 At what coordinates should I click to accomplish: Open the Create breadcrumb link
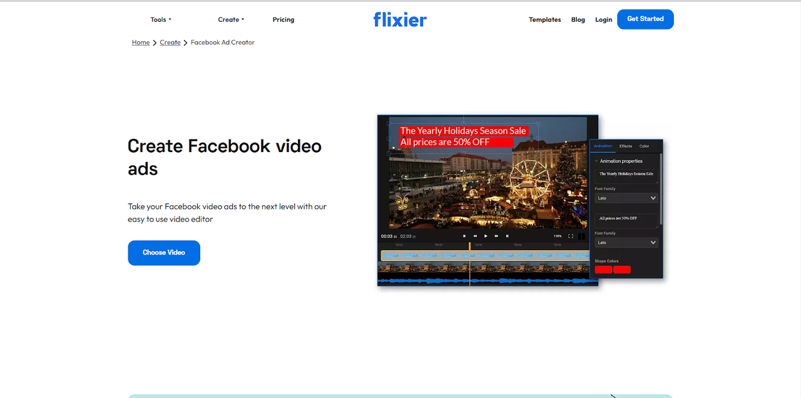point(170,43)
